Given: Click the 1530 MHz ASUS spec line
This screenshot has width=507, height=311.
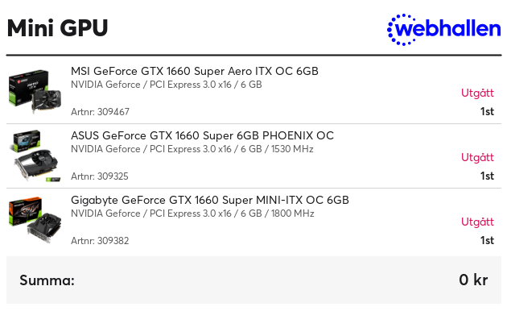Looking at the screenshot, I should point(192,149).
